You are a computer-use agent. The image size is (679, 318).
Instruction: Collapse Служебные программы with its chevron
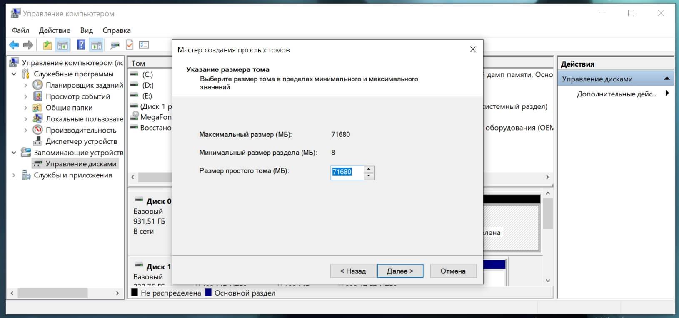click(14, 74)
